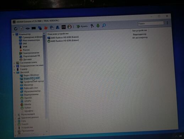This screenshot has height=139, width=184.
Task: Open the Портативный ПК page
Action: [32, 56]
